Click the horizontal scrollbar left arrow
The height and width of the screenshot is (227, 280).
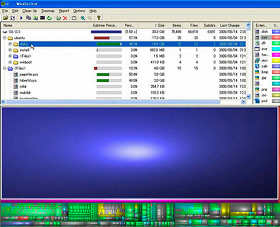pos(3,102)
